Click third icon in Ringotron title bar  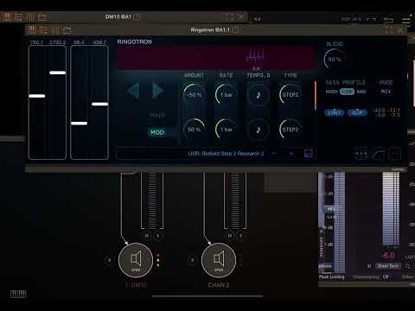click(55, 29)
